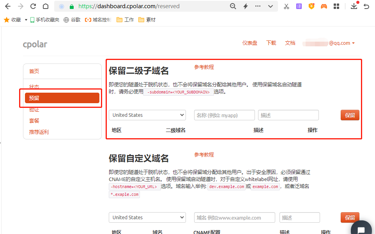Open the three-dot more options icon
Viewport: 375px width, 234px height.
(x=258, y=6)
